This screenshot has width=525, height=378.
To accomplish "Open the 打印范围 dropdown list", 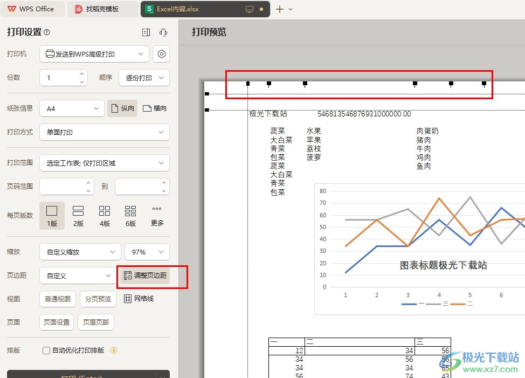I will (104, 163).
